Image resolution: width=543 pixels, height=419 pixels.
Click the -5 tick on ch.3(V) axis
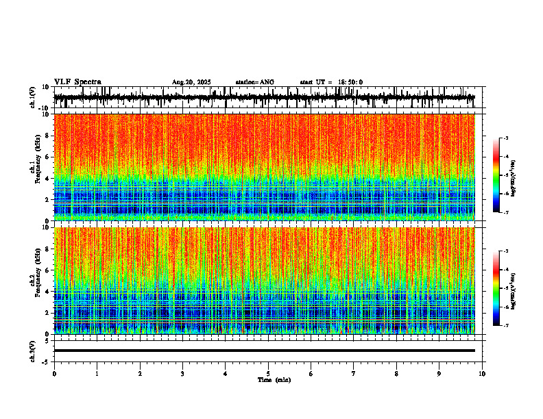46,362
